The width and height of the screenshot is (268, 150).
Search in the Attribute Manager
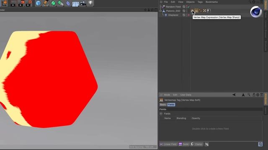click(x=249, y=95)
